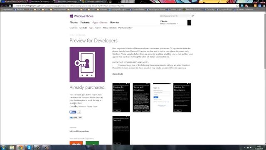The width and height of the screenshot is (266, 150).
Task: Click the Facebook Like button
Action: point(73,112)
